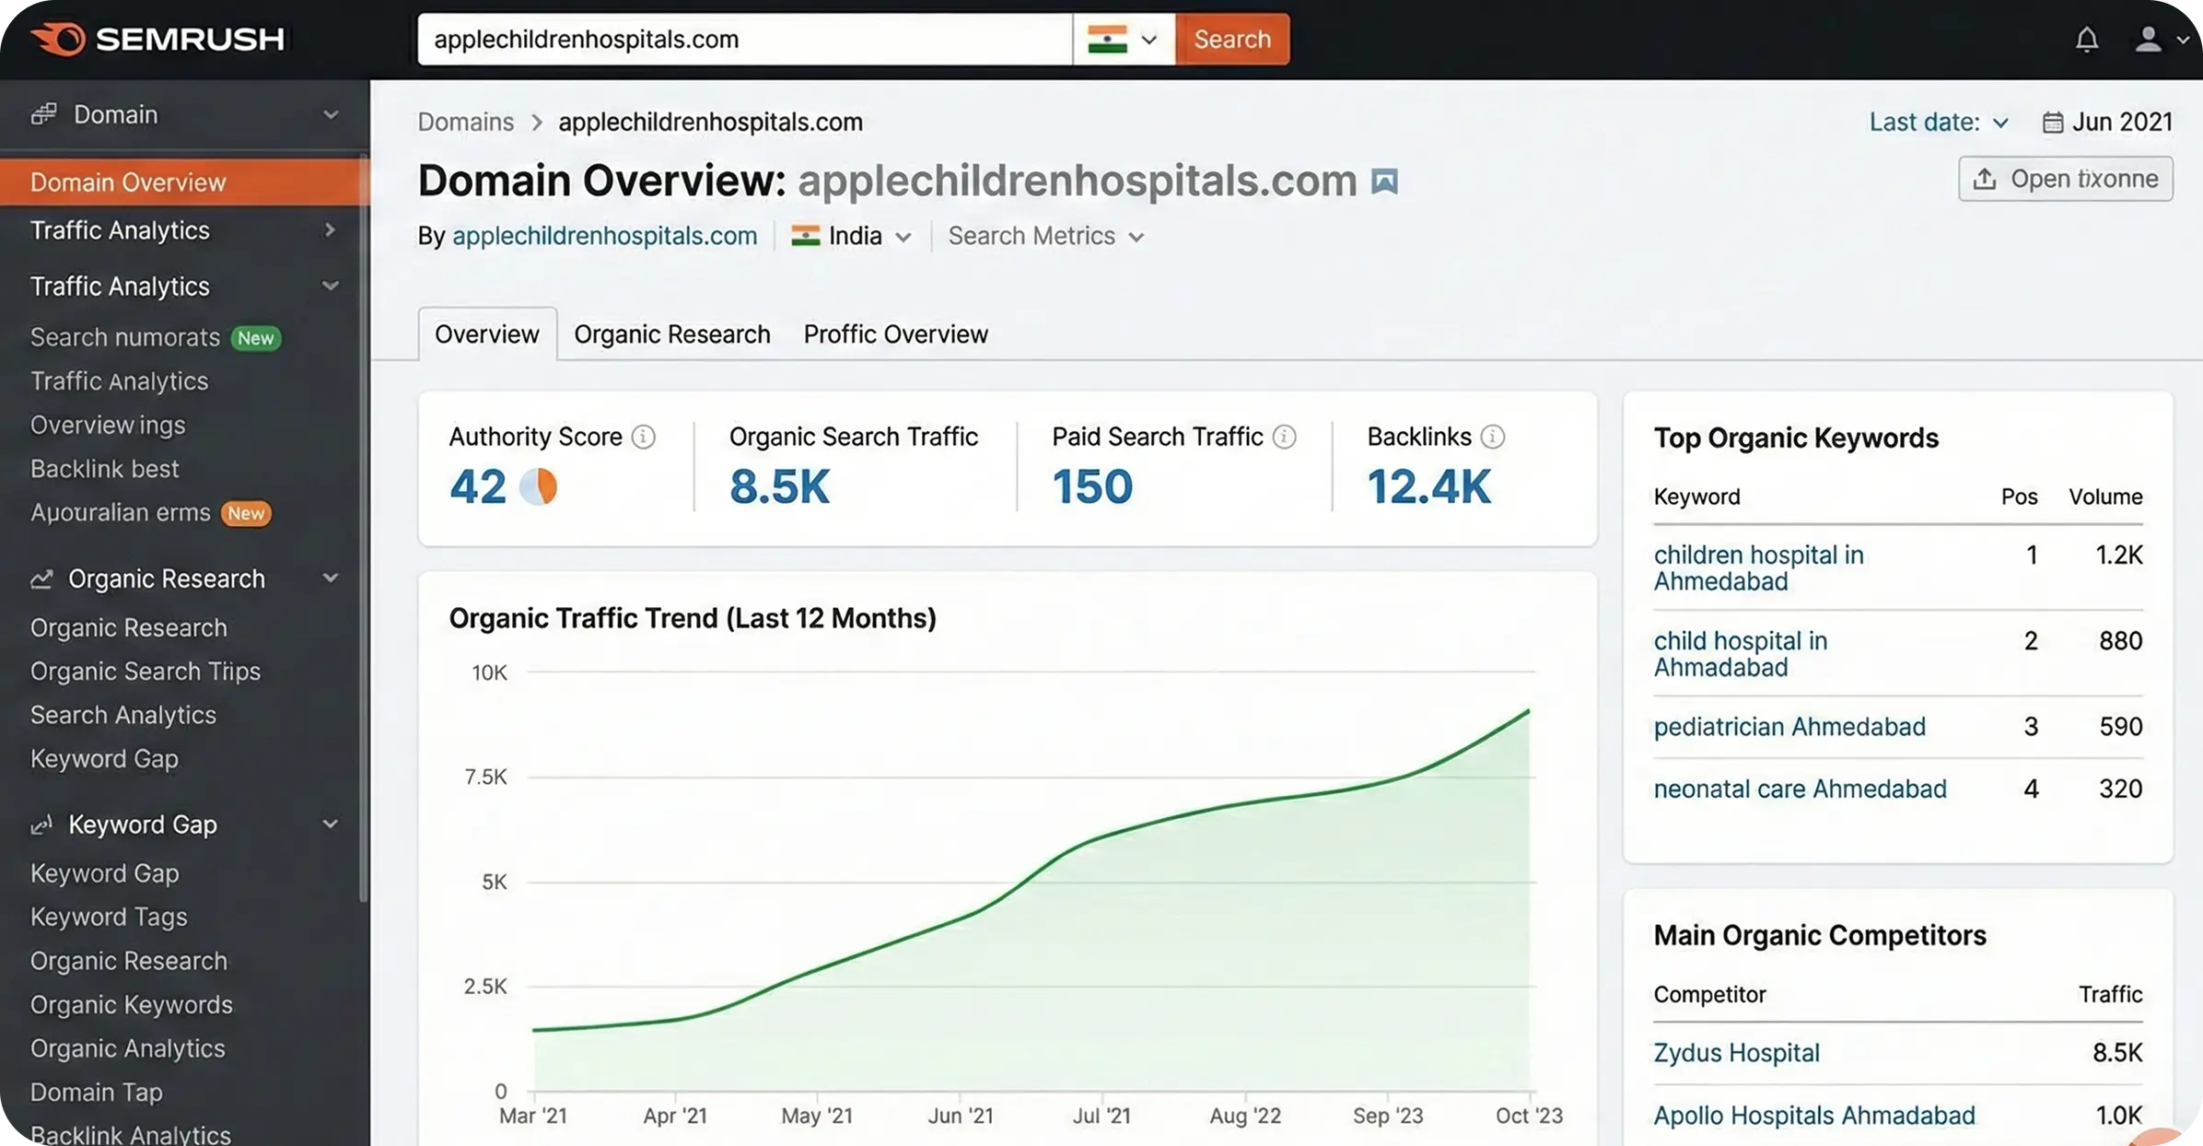This screenshot has width=2203, height=1146.
Task: Click the Backlinks info icon
Action: click(1493, 437)
